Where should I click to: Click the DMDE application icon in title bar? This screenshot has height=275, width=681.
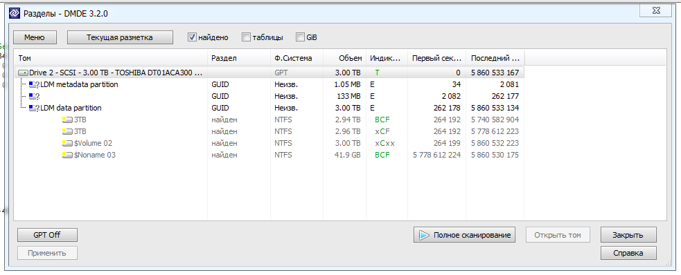pos(15,14)
